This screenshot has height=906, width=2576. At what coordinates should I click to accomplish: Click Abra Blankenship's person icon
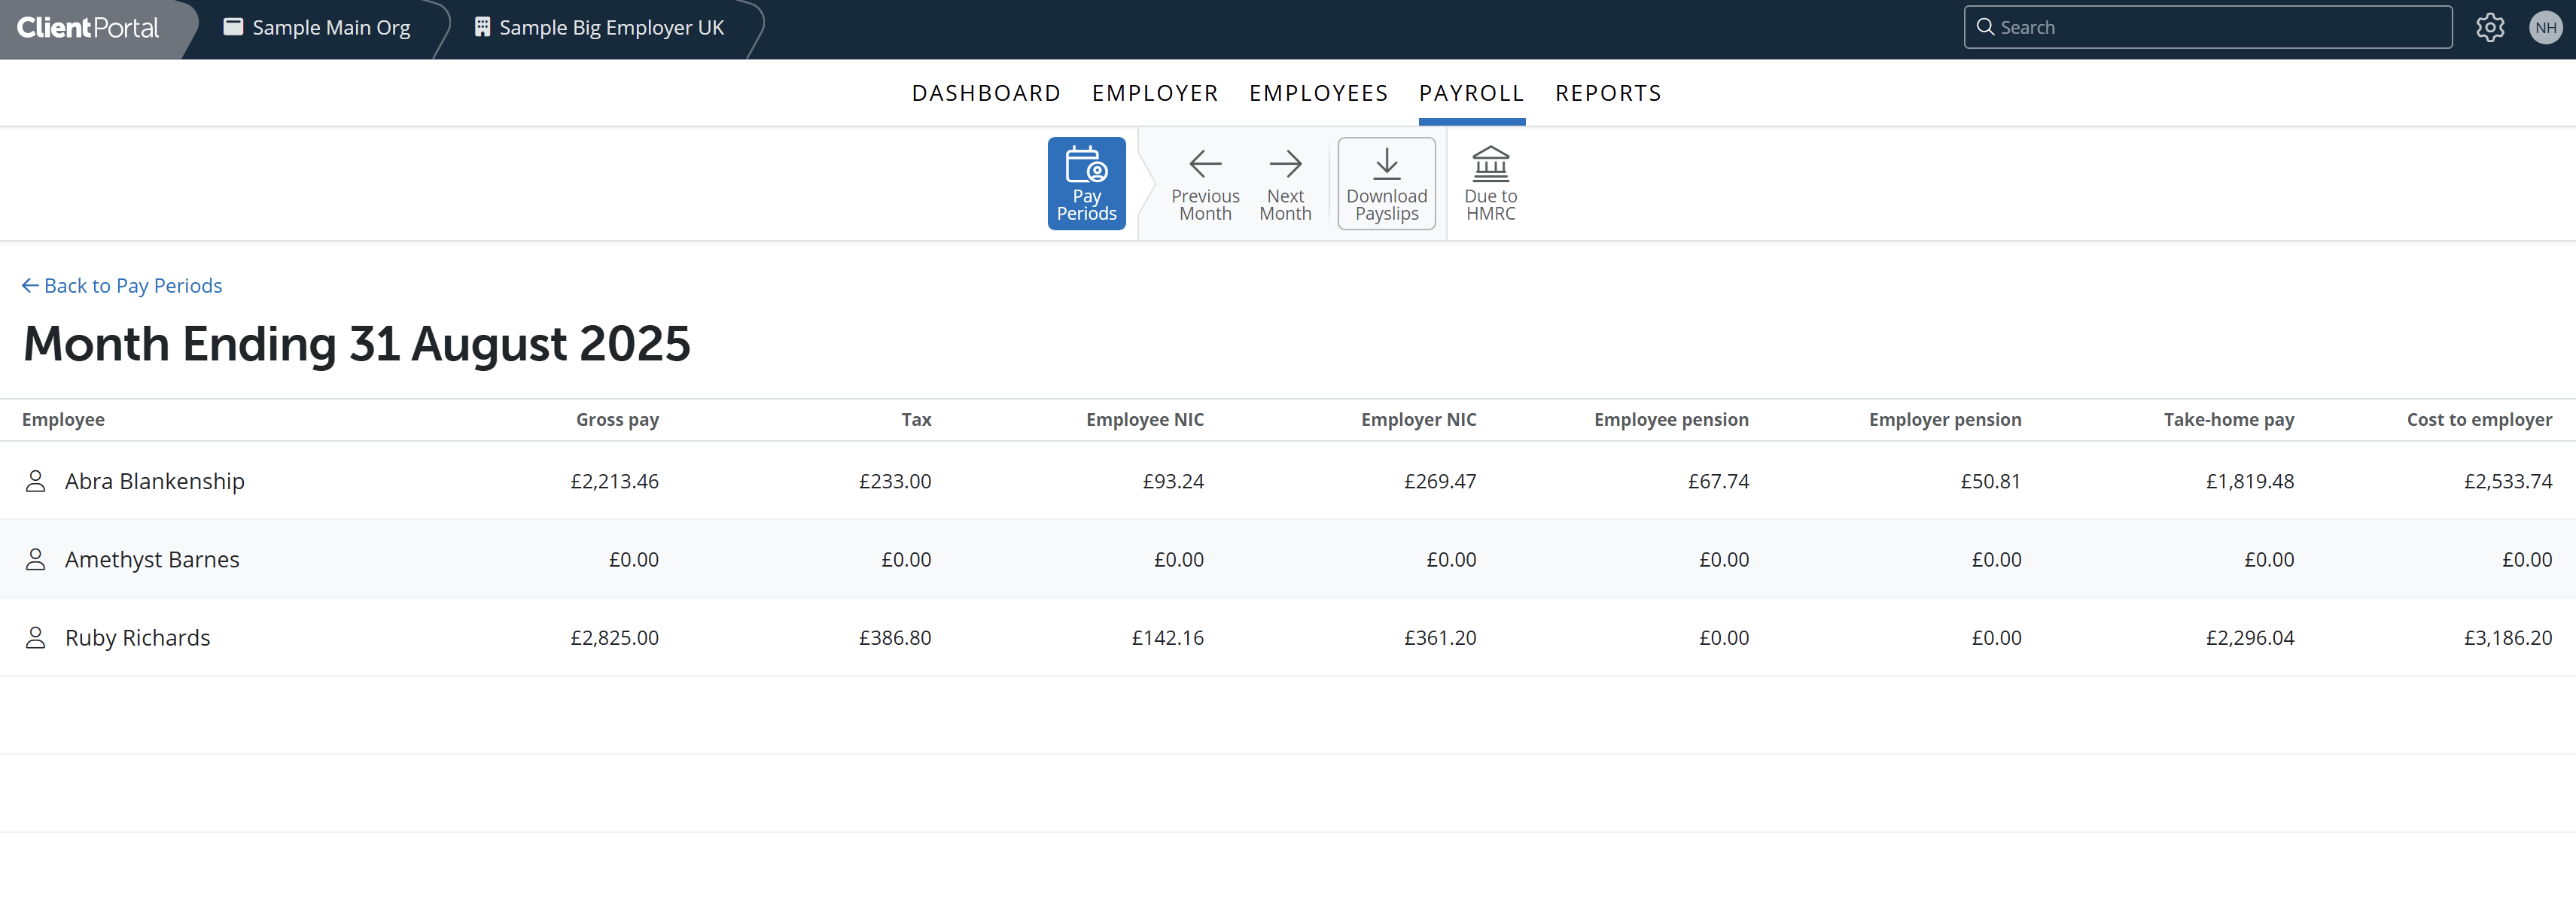pyautogui.click(x=35, y=481)
